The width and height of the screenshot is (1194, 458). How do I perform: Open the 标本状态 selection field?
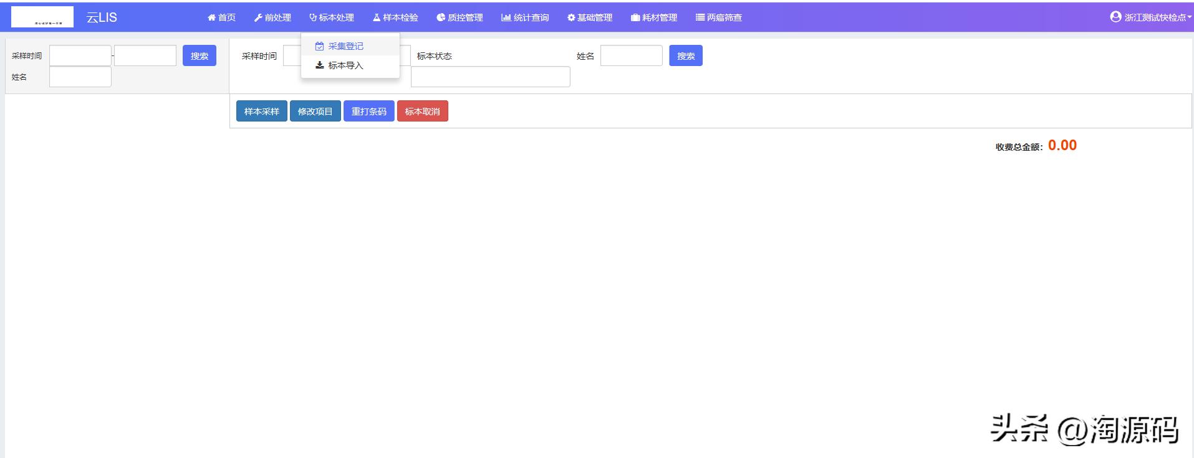coord(491,77)
